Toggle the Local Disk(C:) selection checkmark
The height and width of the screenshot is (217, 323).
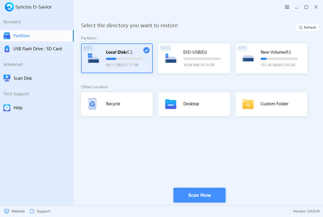pos(146,51)
